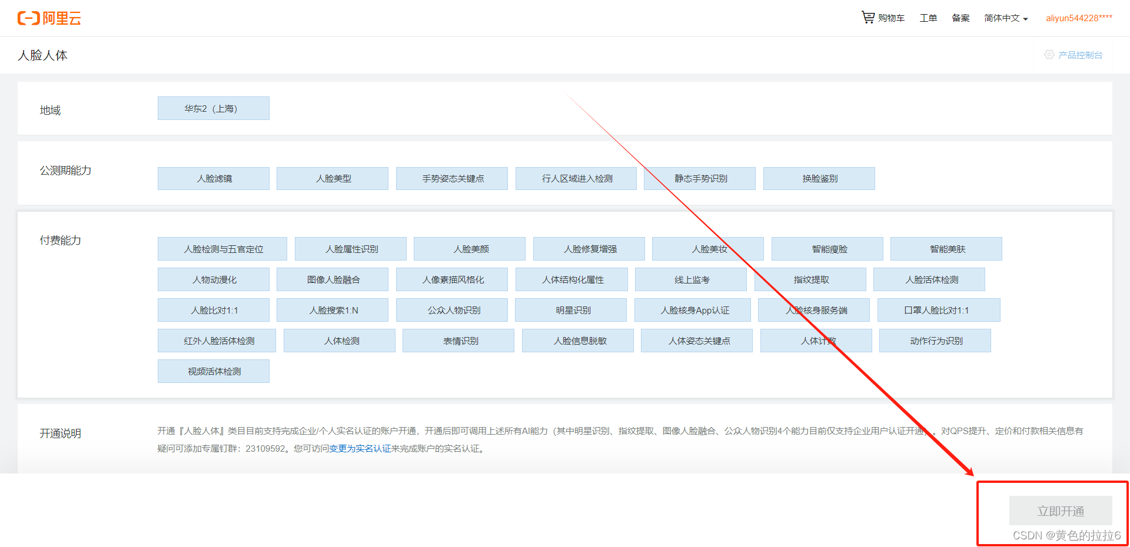Select 人物动漫化
The width and height of the screenshot is (1130, 547).
tap(214, 279)
